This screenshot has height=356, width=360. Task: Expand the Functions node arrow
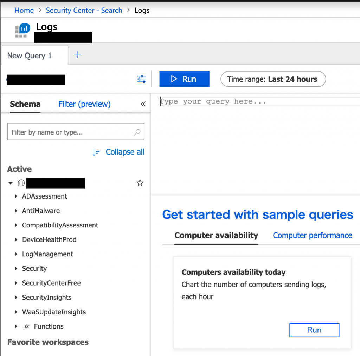pyautogui.click(x=16, y=326)
